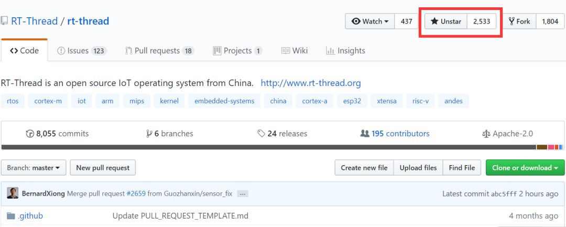Click the contributors people icon
Screen dimensions: 566x227
pos(365,134)
